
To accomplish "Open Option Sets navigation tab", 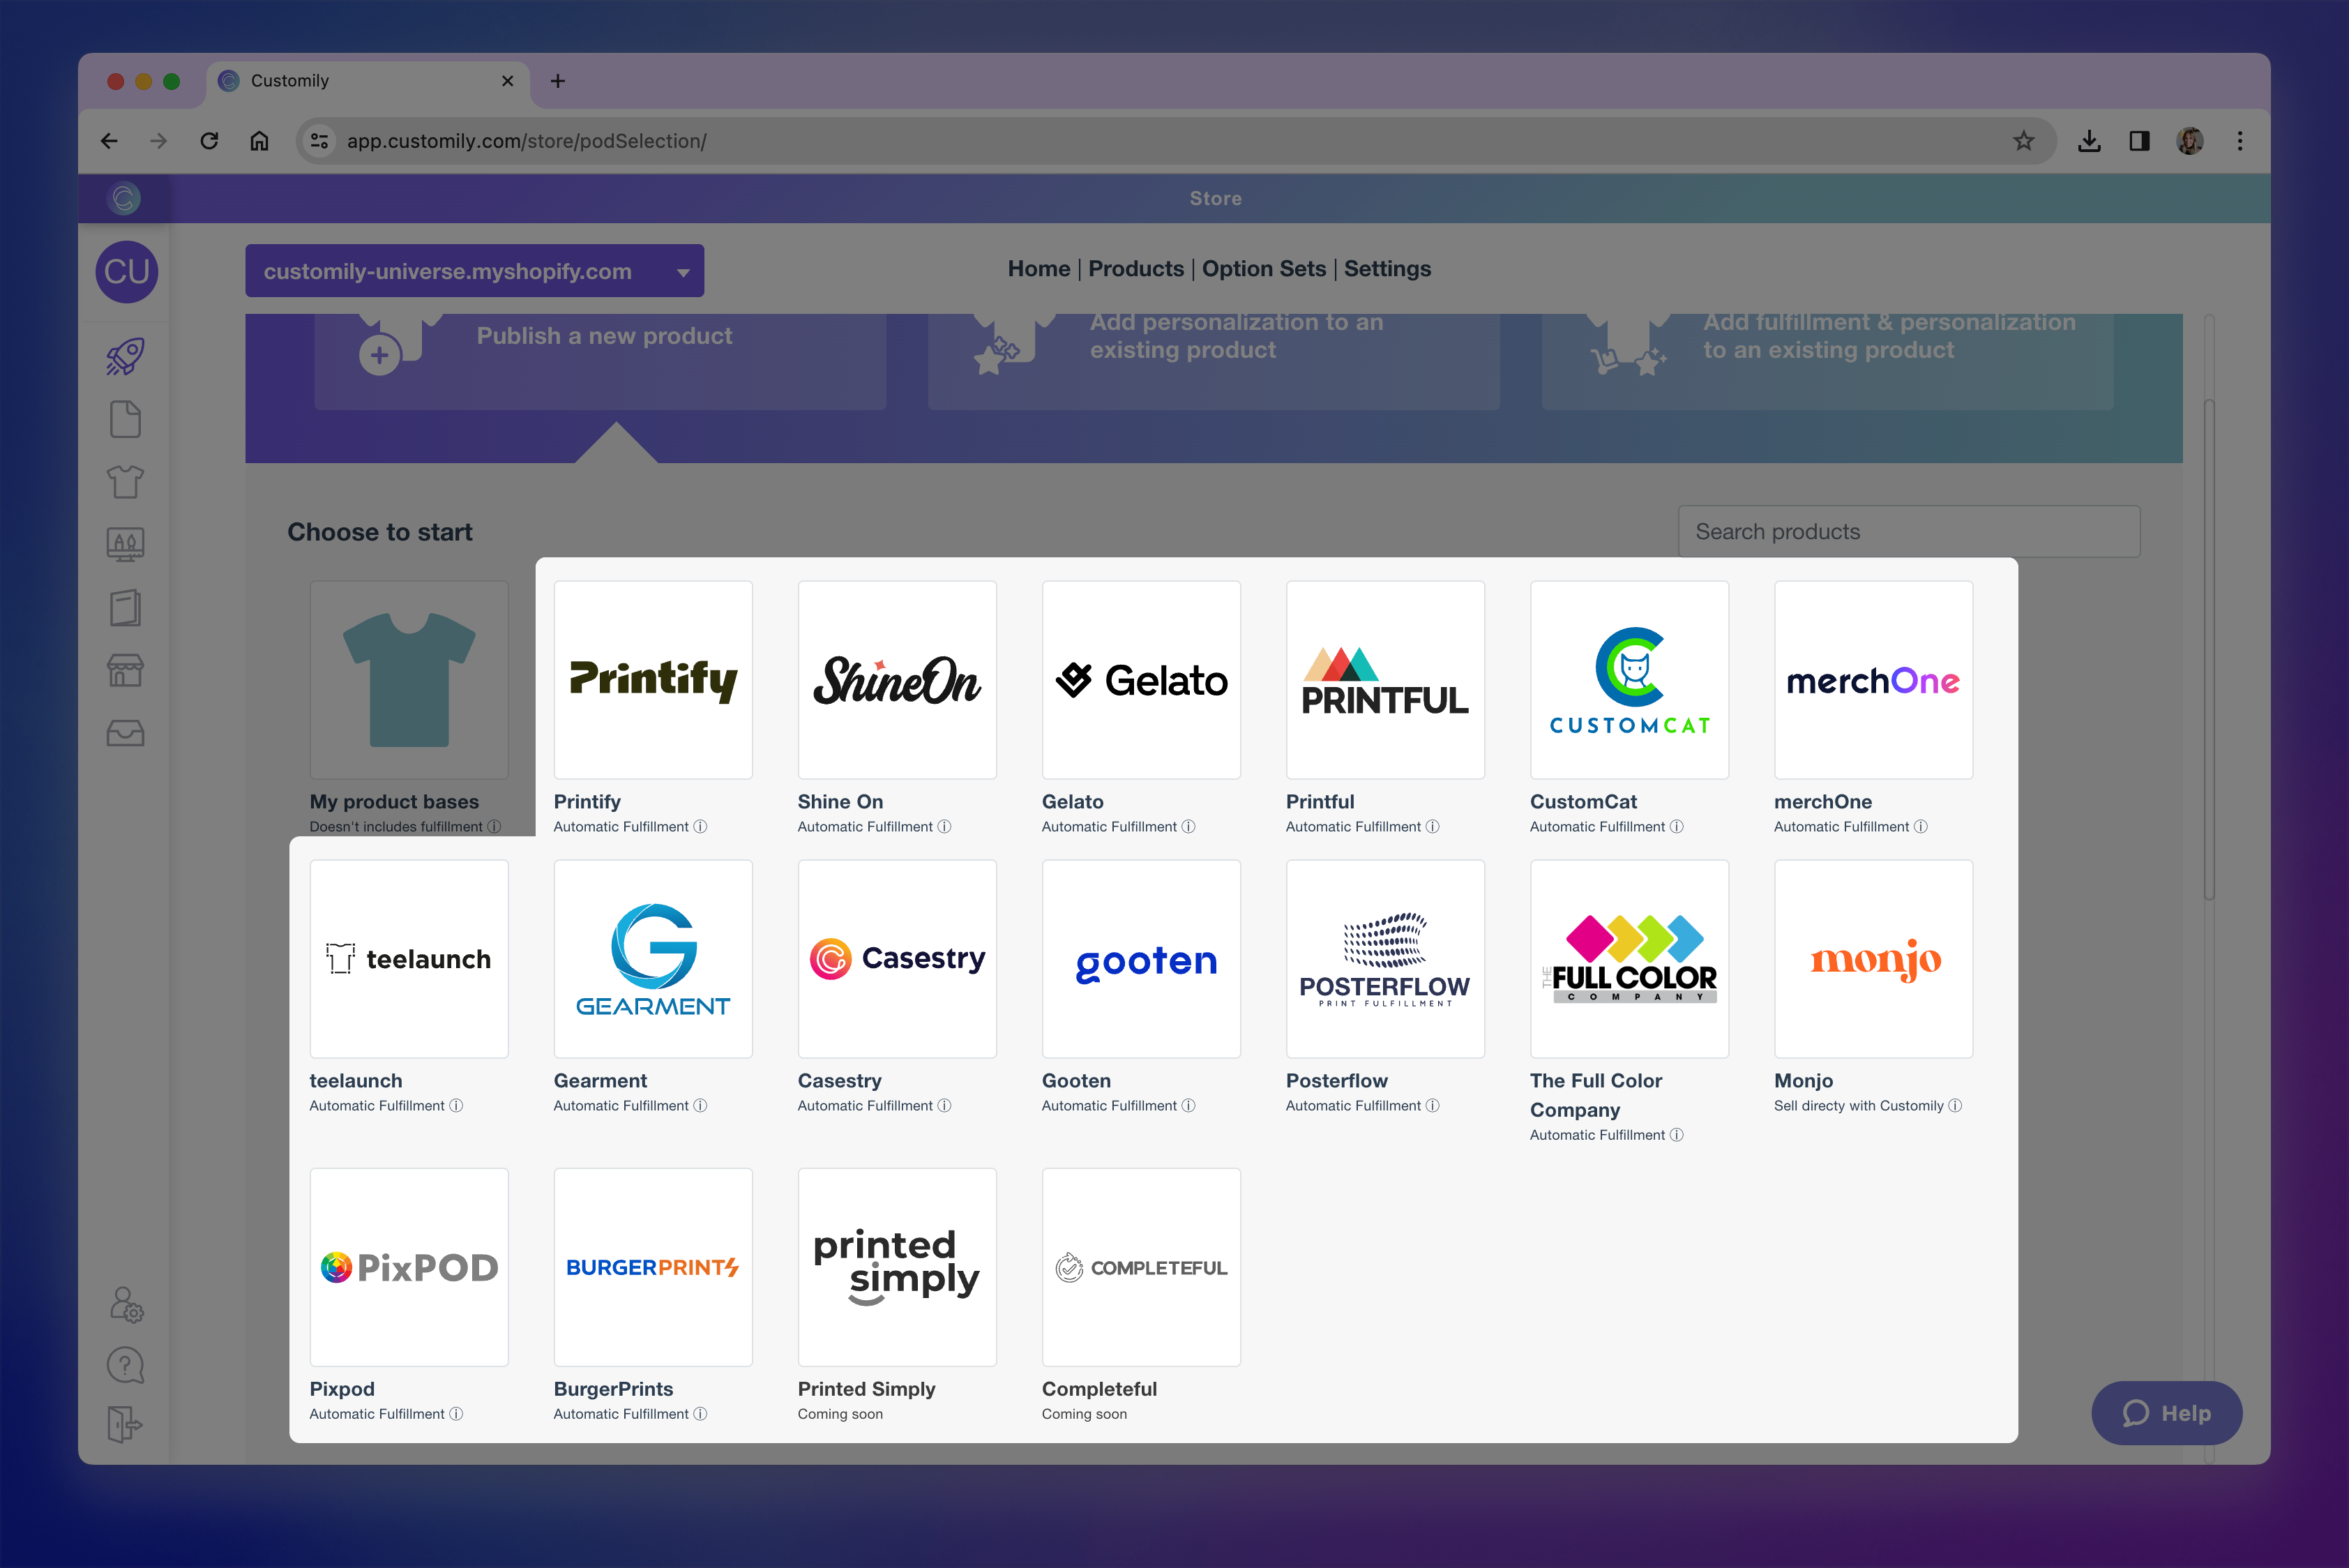I will [x=1263, y=269].
